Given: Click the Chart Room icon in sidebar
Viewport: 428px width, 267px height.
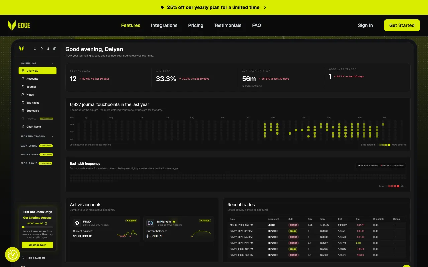Looking at the screenshot, I should tap(23, 127).
